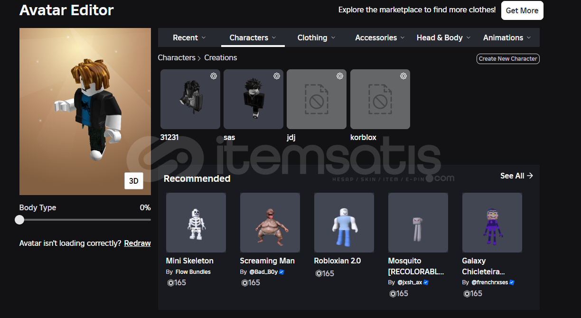Open creator link @Bad_B0y
Screen dimensions: 581x318
click(263, 272)
